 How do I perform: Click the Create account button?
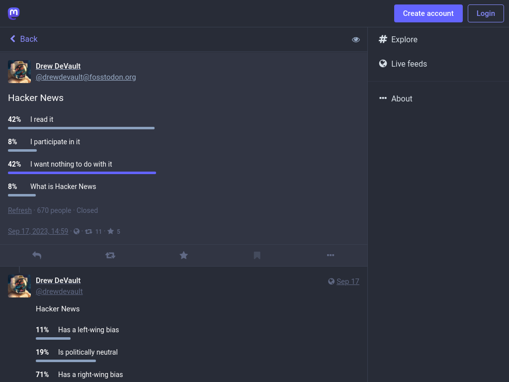428,13
